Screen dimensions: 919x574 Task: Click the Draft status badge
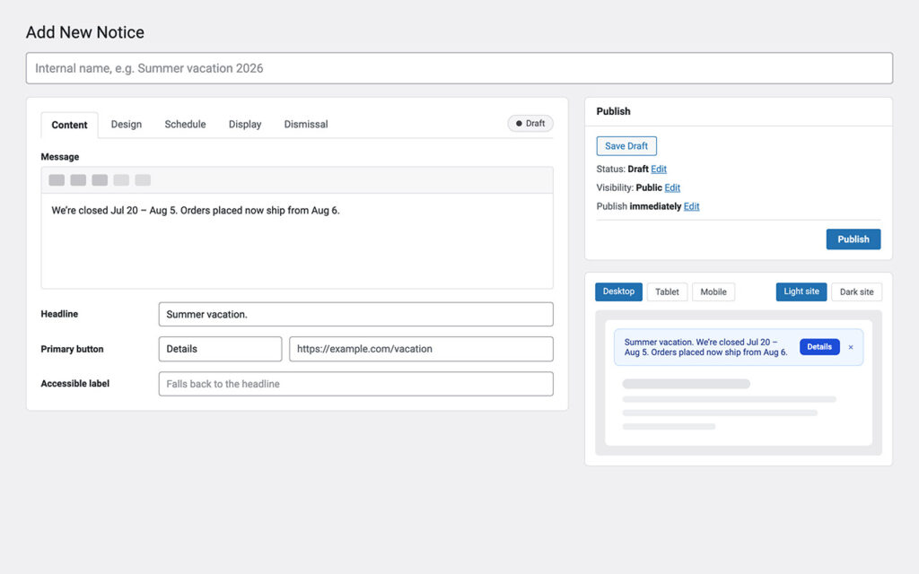coord(530,124)
